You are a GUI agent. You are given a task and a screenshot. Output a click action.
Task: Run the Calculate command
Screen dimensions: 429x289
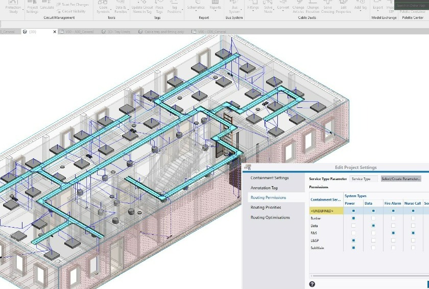click(47, 5)
